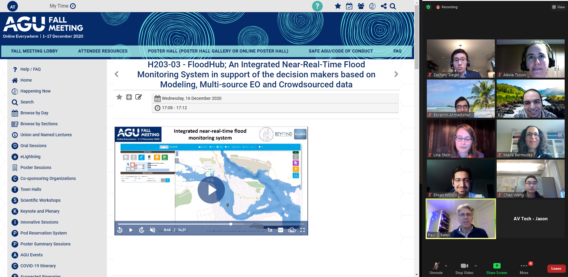Click small play button in video controls
The image size is (568, 277).
click(x=131, y=230)
